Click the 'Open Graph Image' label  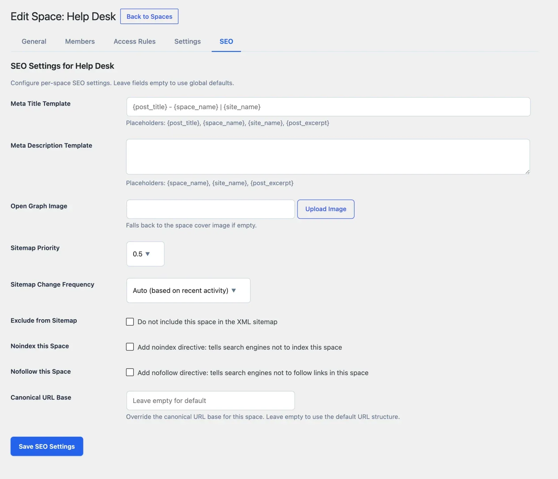pyautogui.click(x=39, y=206)
